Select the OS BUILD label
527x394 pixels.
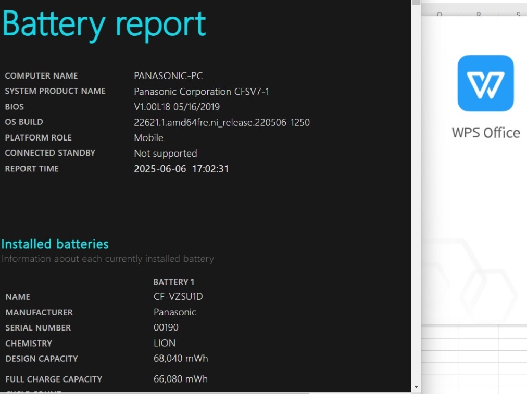click(24, 122)
